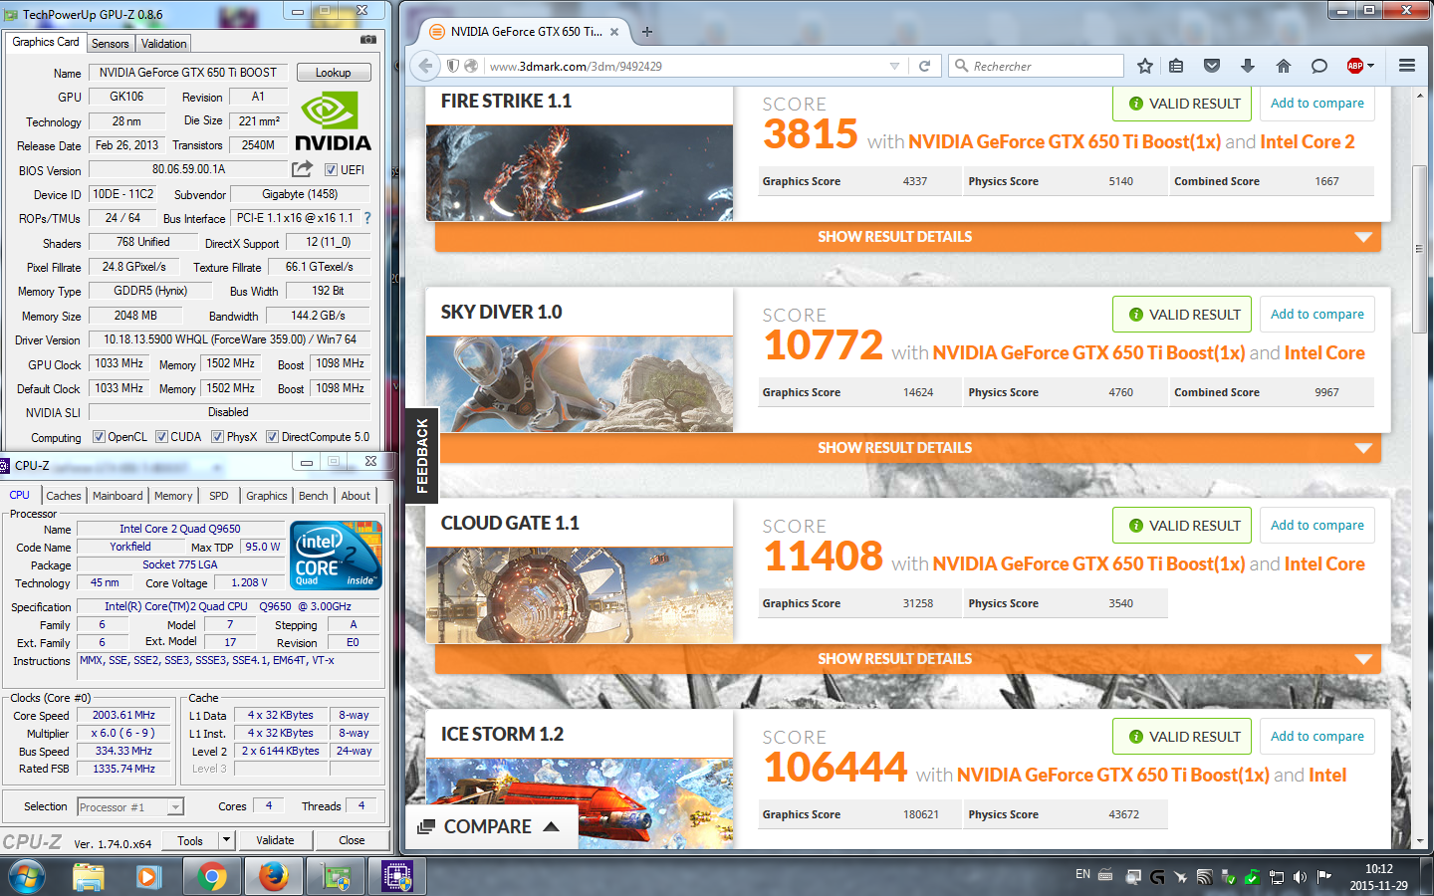
Task: Open Windows Explorer from the taskbar
Action: click(89, 877)
